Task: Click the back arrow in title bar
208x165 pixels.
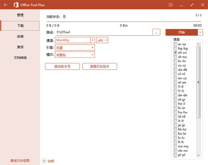Action: click(x=6, y=5)
